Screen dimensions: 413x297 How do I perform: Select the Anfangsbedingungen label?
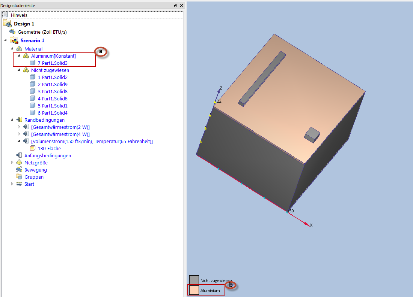(47, 155)
